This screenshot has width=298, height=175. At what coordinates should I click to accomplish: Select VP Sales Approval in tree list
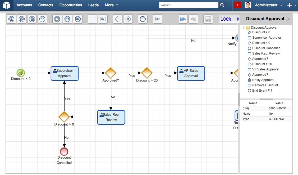265,69
